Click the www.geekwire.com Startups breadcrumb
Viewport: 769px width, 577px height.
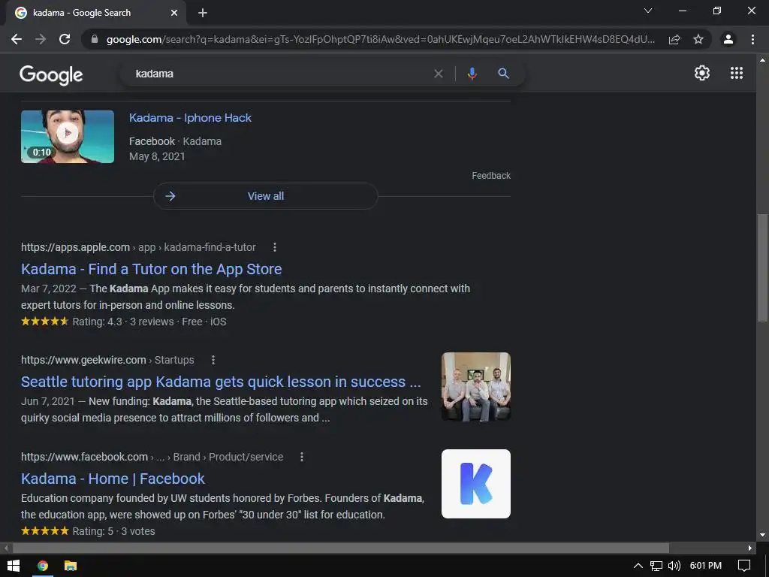point(107,360)
